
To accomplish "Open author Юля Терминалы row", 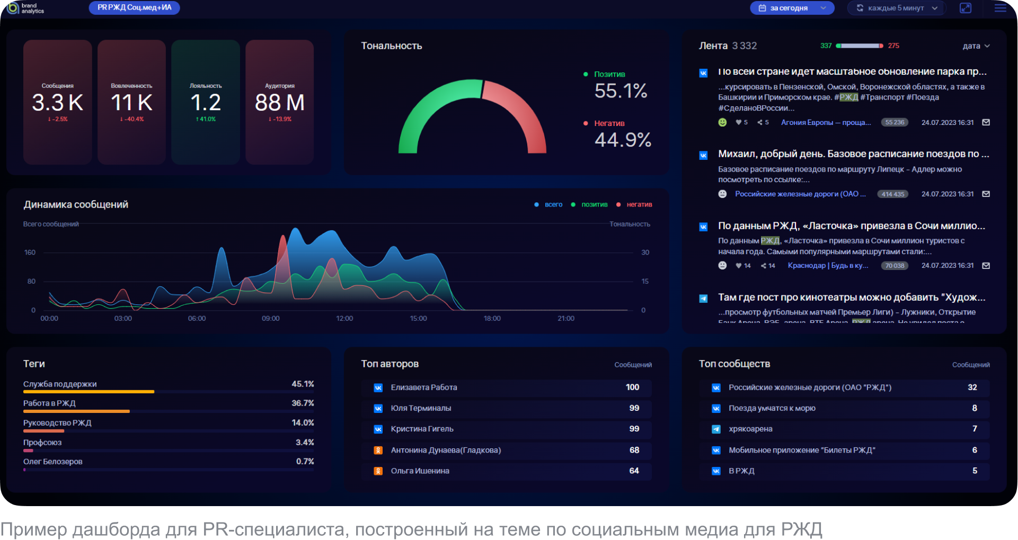I will pyautogui.click(x=507, y=408).
